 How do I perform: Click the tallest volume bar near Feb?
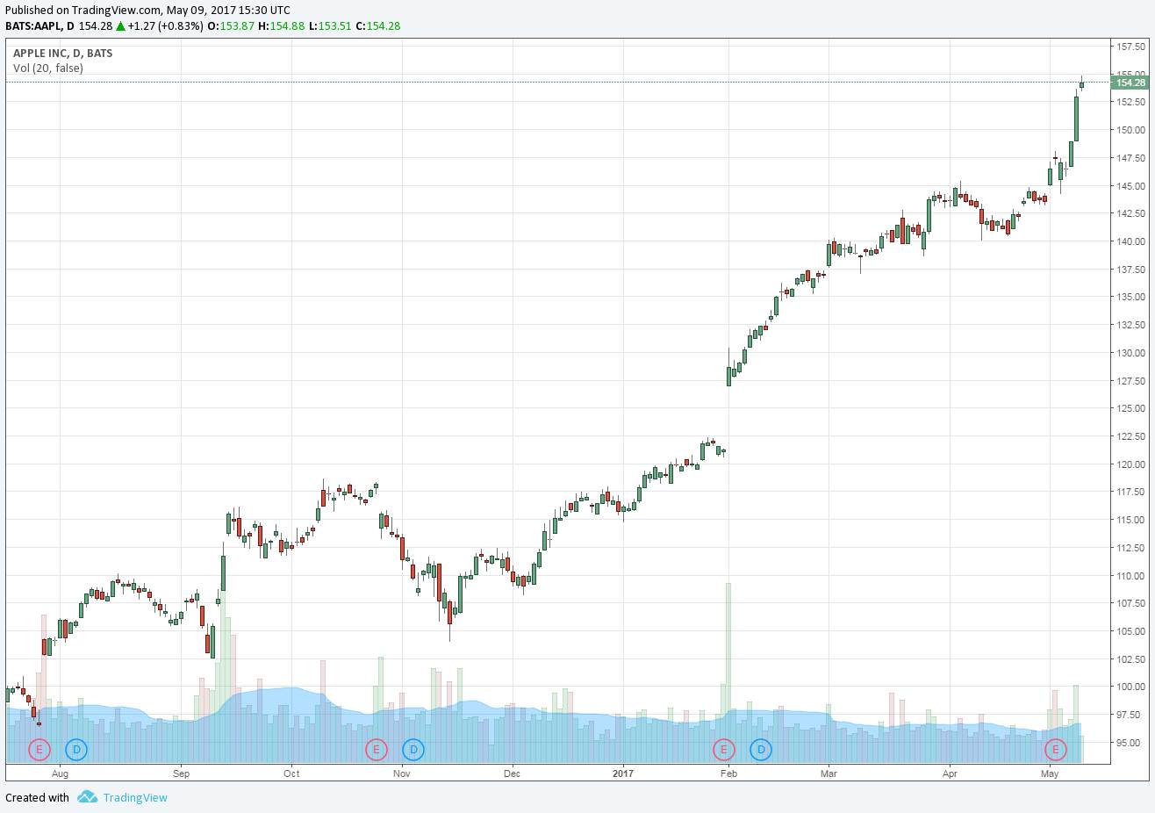coord(728,673)
